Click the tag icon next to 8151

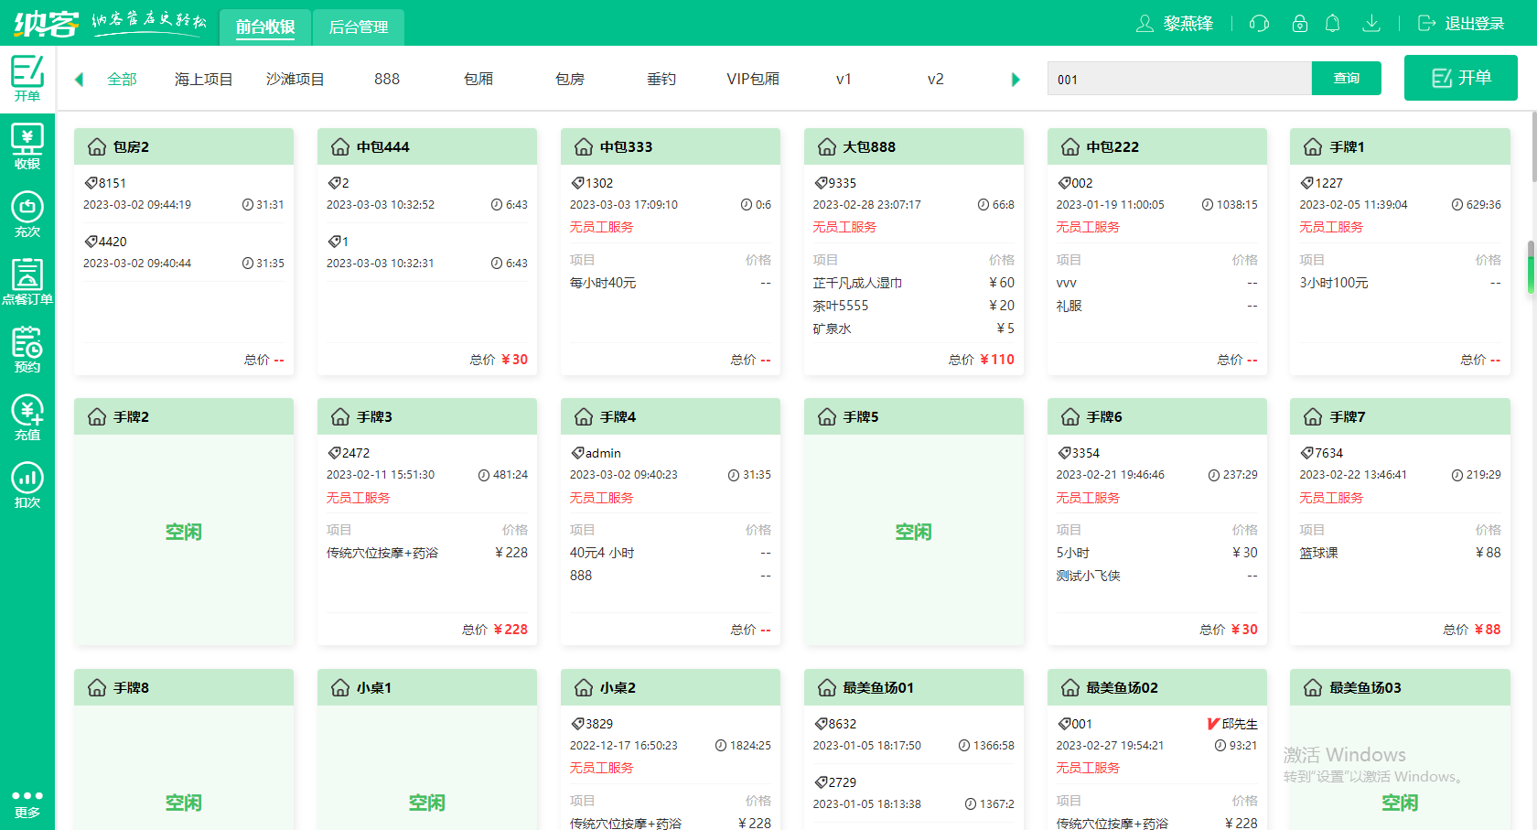(91, 183)
